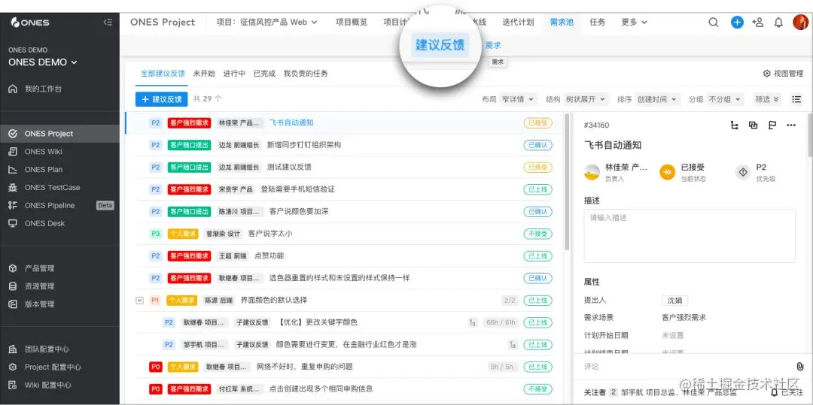Open the 更多 navigation dropdown
This screenshot has width=813, height=405.
click(634, 23)
